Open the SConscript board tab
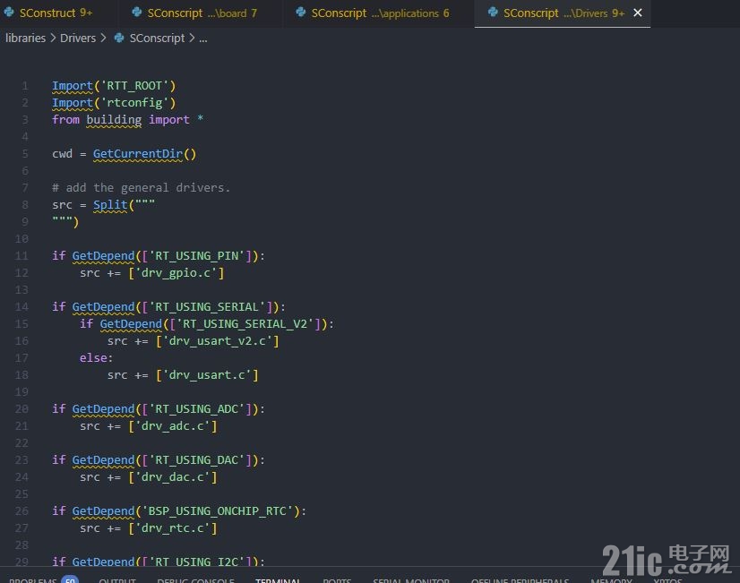This screenshot has width=740, height=583. click(x=202, y=13)
